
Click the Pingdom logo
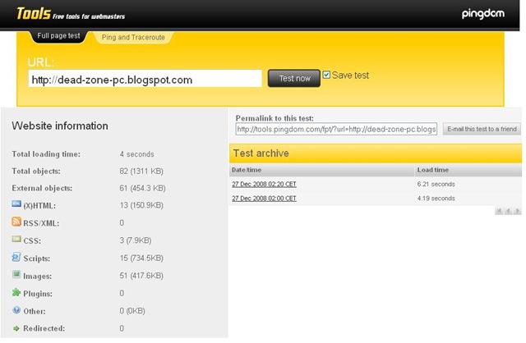click(483, 14)
